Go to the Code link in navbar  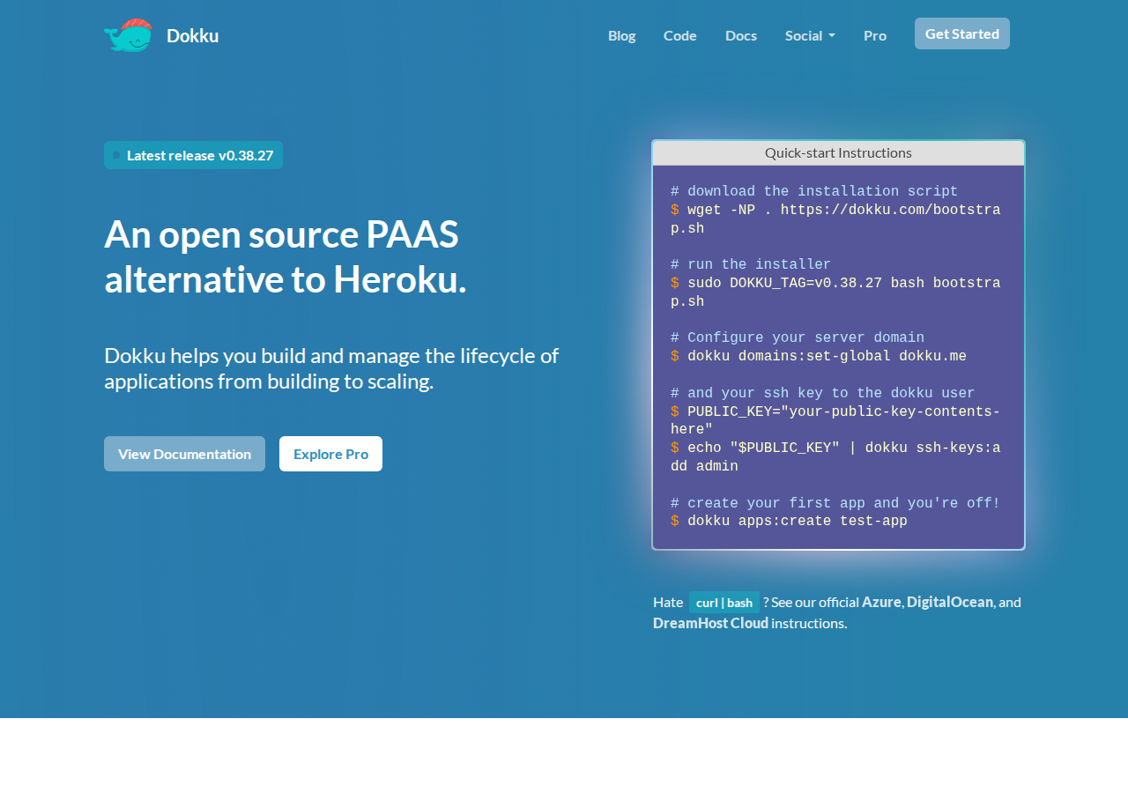coord(680,35)
